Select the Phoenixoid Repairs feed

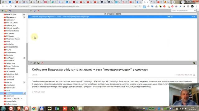click(x=13, y=39)
